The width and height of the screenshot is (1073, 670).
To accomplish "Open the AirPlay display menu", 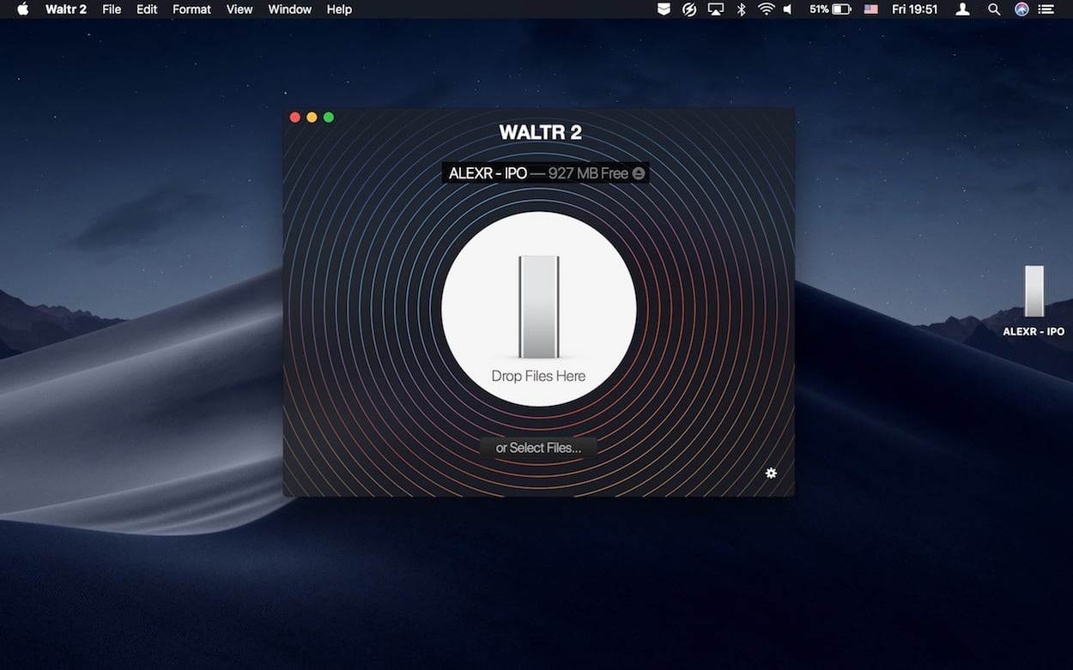I will tap(715, 9).
